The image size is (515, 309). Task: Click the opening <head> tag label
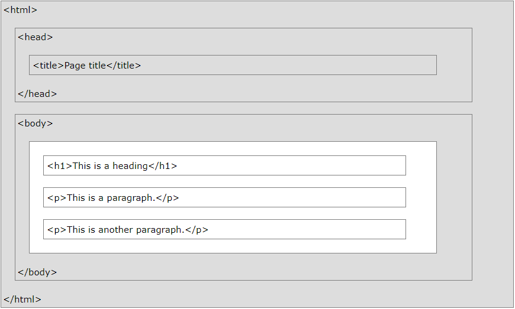[35, 37]
